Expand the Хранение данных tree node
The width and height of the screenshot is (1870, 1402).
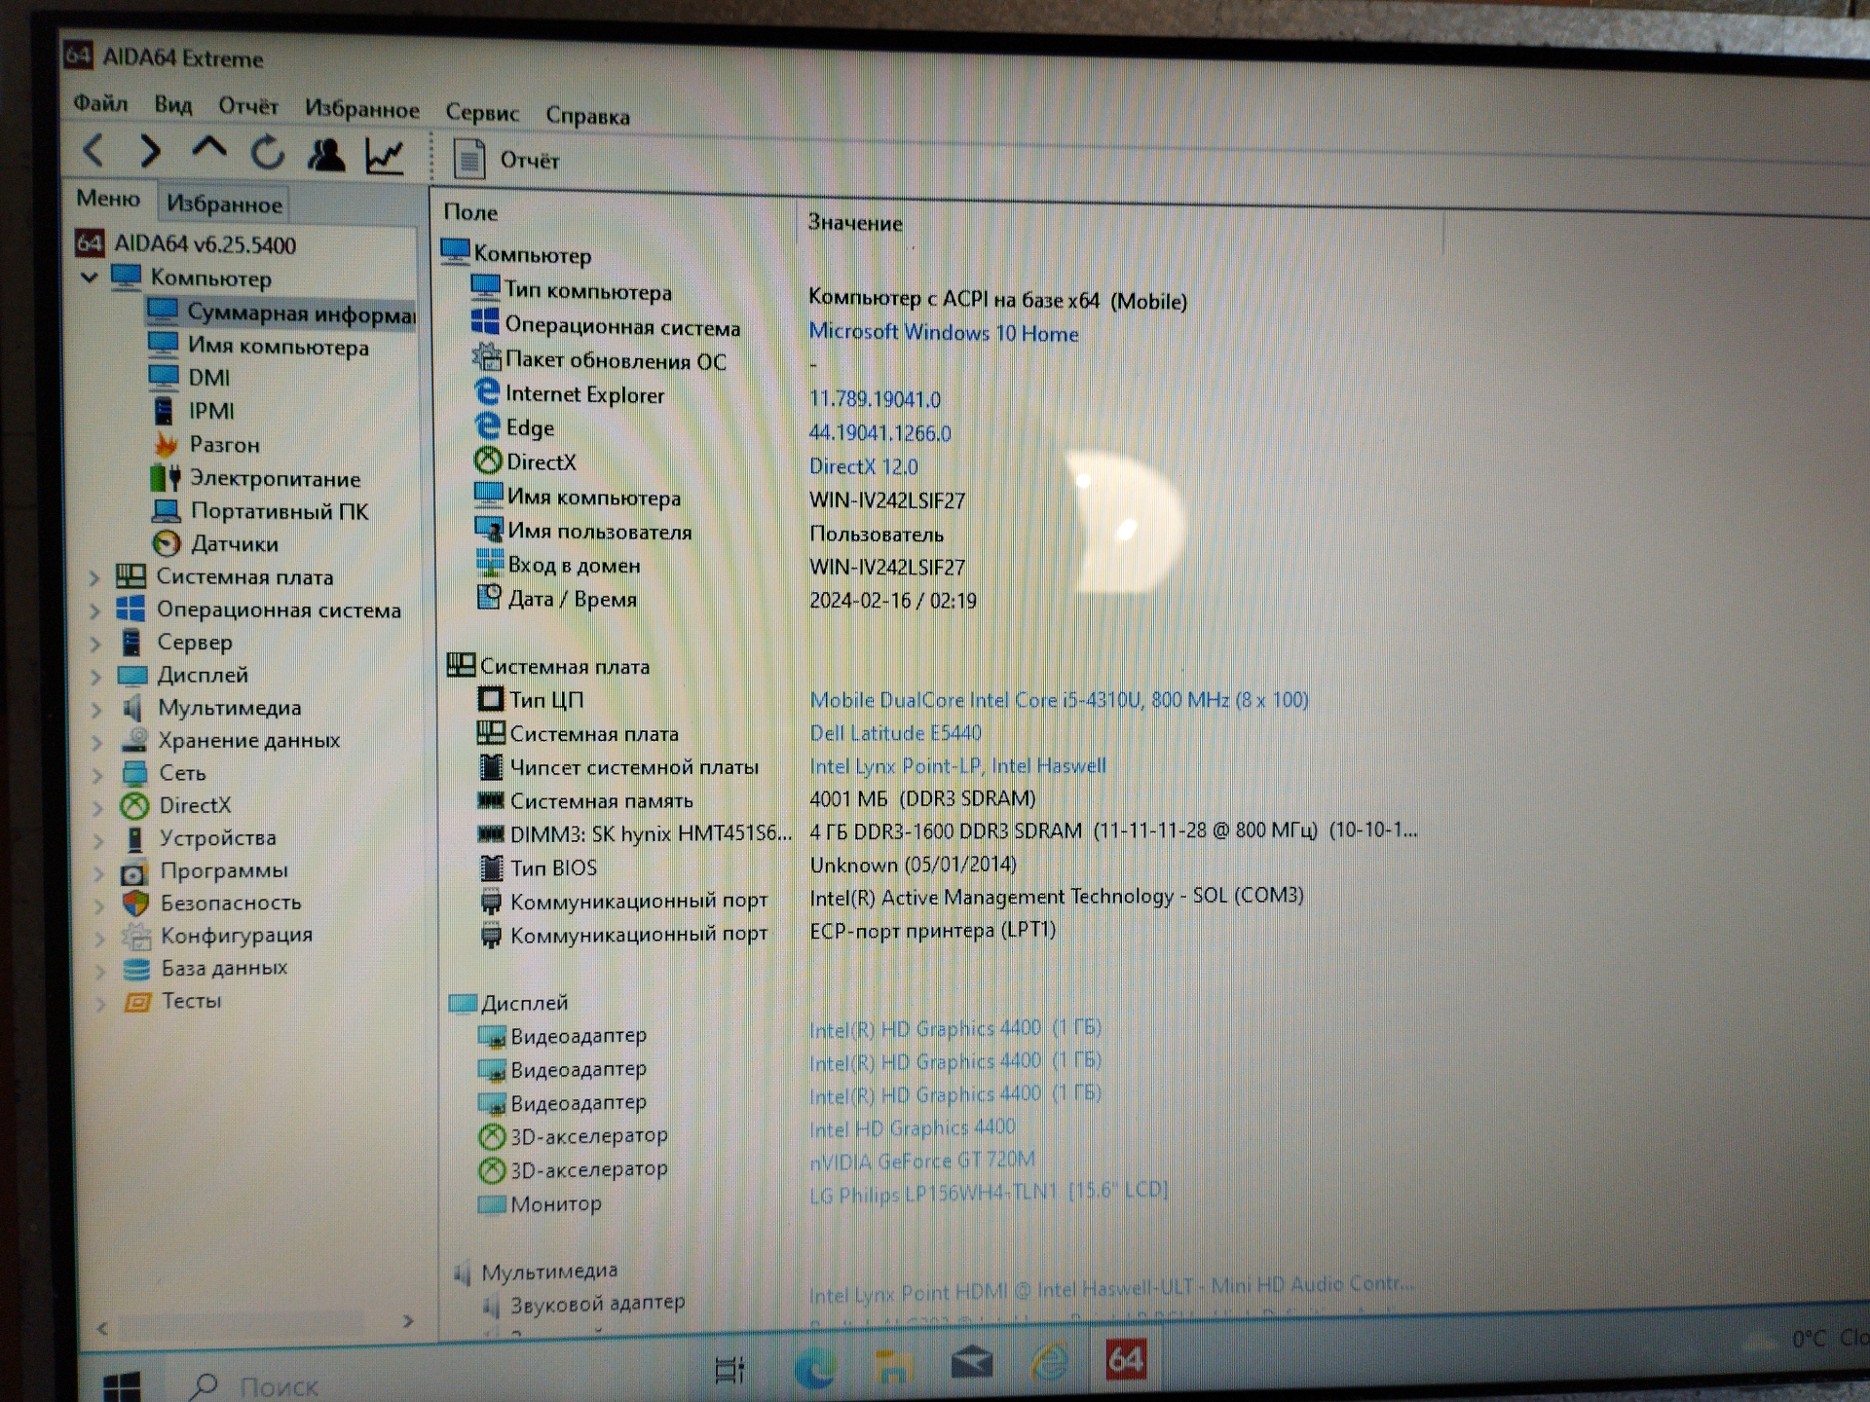[x=96, y=742]
